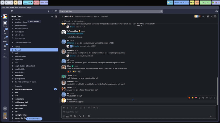Open the canvas icon in channel header
Screen dimensions: 220x123
[x=215, y=16]
